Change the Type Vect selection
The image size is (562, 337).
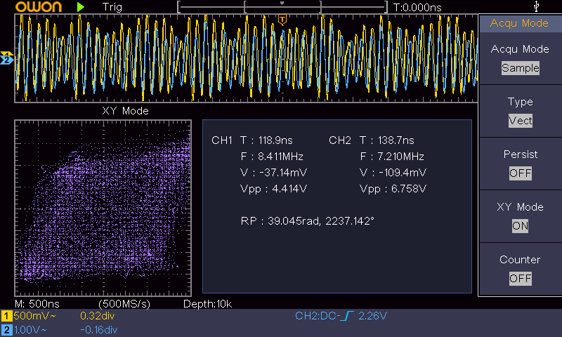(x=520, y=121)
